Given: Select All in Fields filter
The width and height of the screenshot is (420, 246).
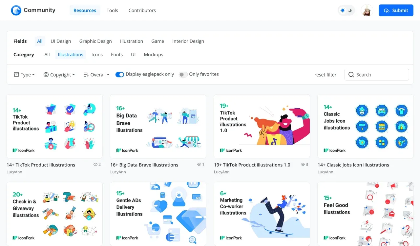Looking at the screenshot, I should click(x=40, y=41).
